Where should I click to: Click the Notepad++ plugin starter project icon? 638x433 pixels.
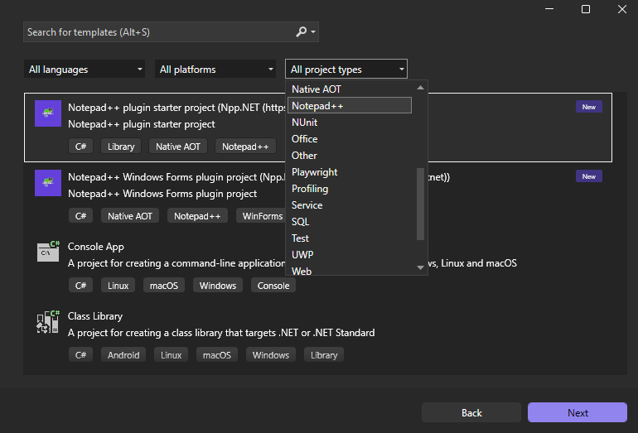pos(48,113)
